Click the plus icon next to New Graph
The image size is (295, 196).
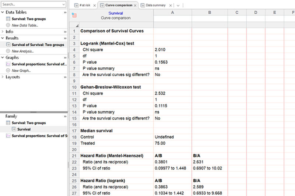point(8,71)
